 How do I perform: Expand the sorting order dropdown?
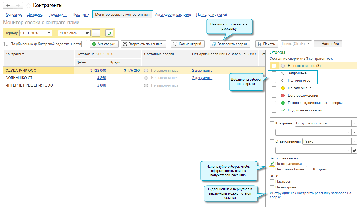pyautogui.click(x=84, y=44)
